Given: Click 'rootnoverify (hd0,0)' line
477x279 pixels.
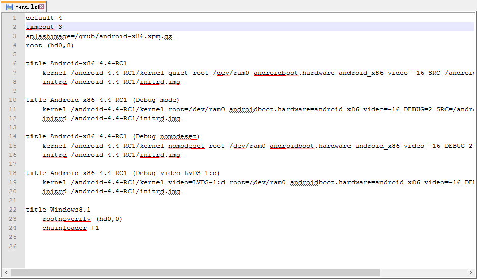Looking at the screenshot, I should 82,219.
